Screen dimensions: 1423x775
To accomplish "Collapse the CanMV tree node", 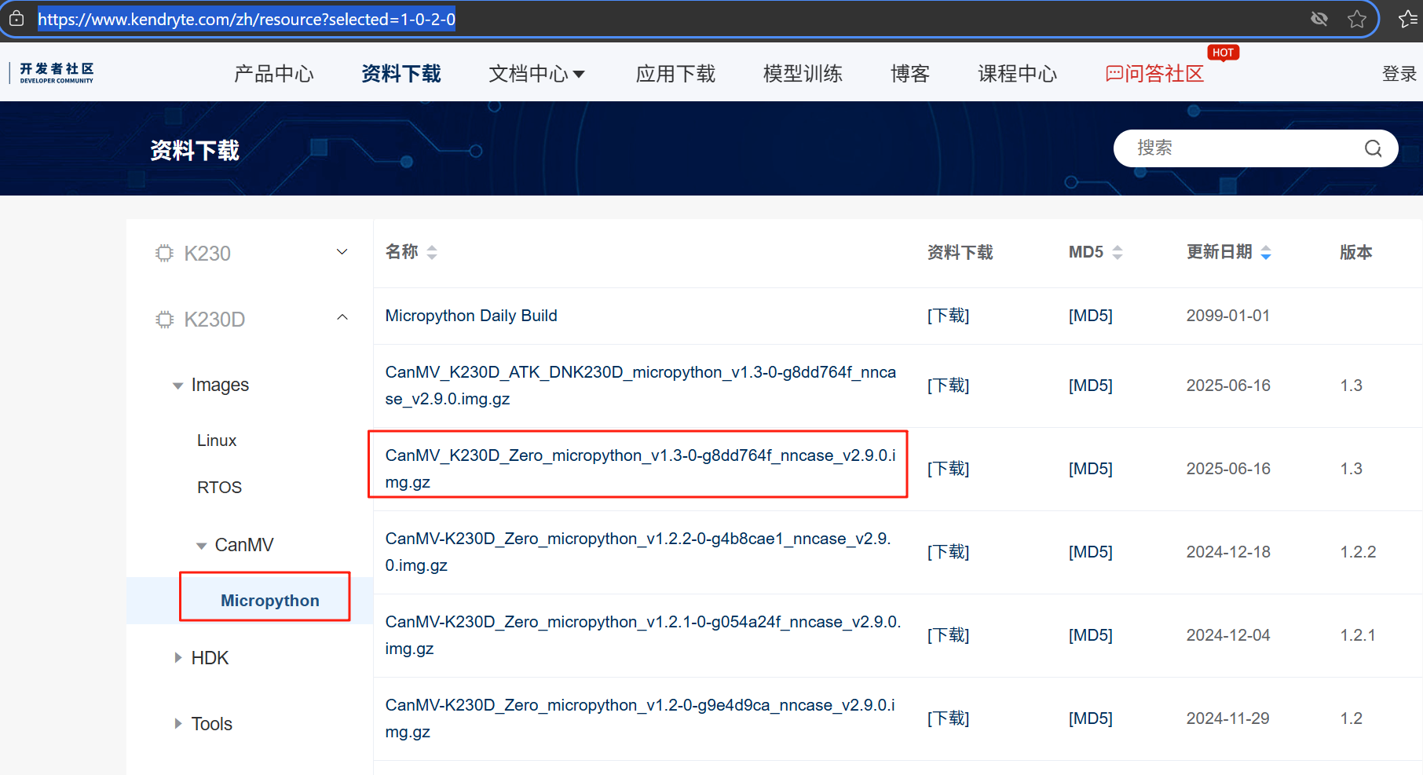I will [x=202, y=546].
